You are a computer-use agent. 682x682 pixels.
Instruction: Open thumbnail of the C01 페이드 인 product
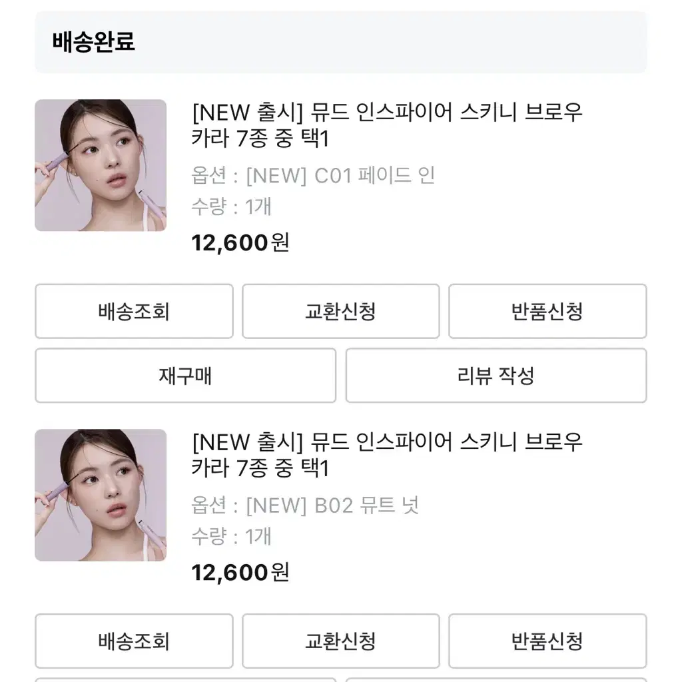101,165
